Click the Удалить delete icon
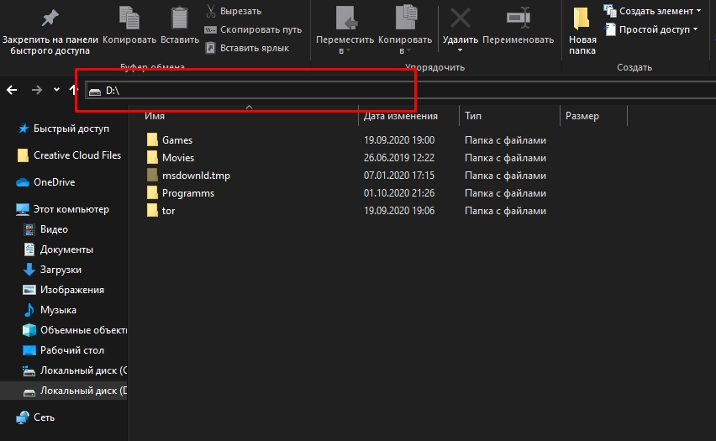This screenshot has width=716, height=441. pyautogui.click(x=460, y=18)
